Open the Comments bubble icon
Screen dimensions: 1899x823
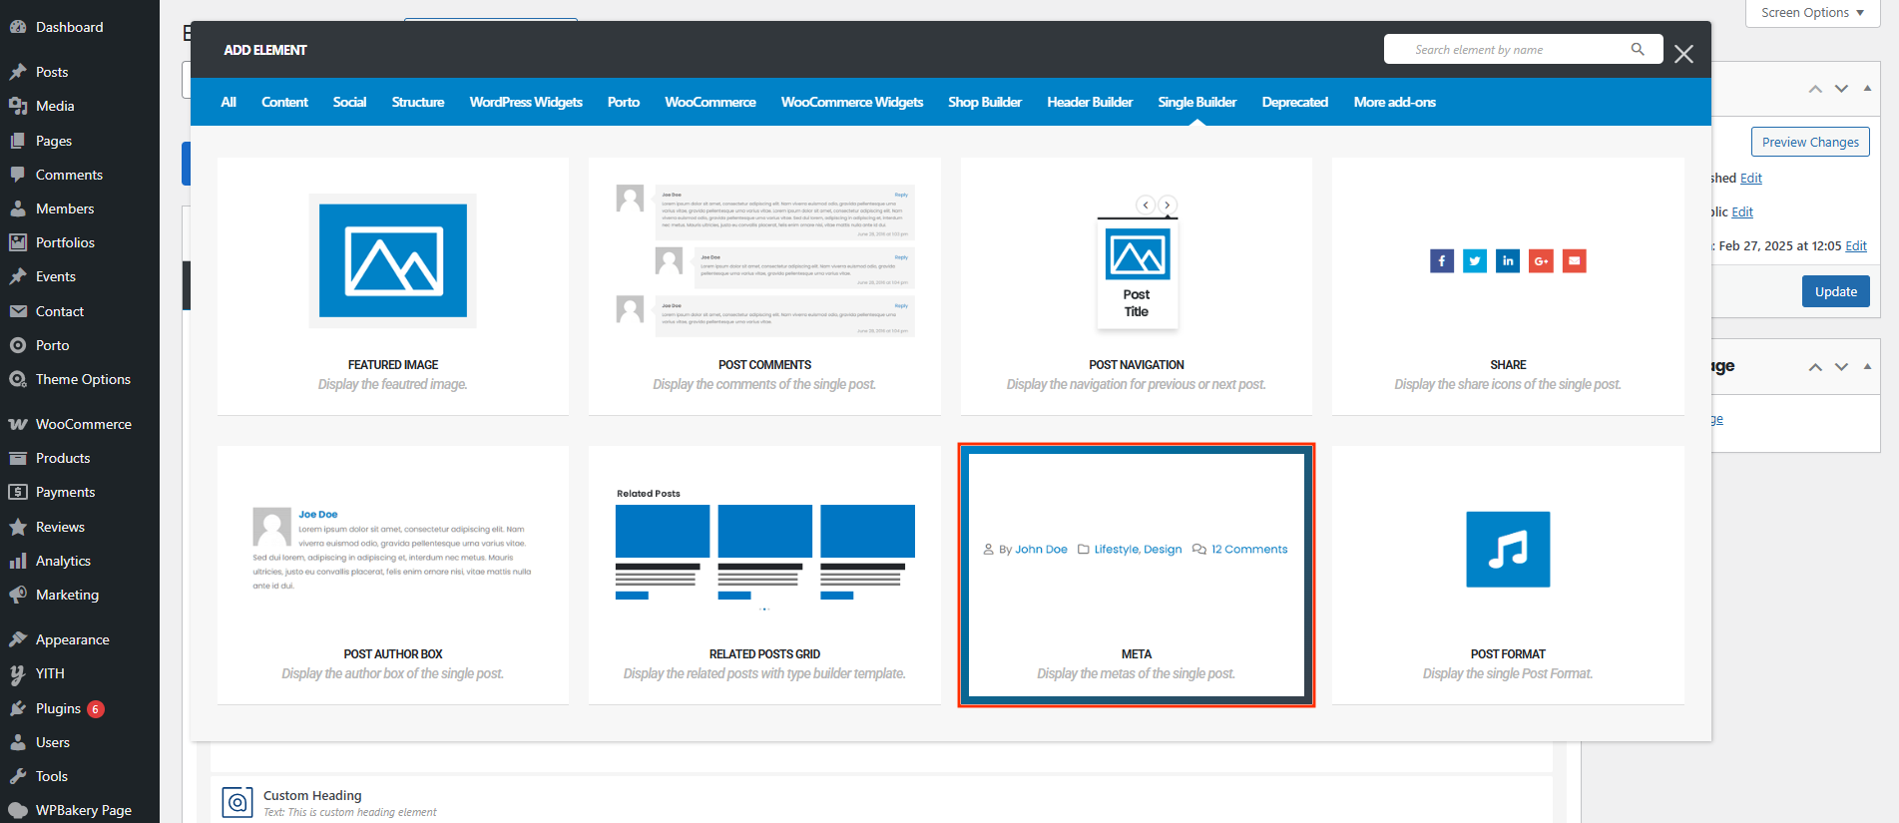tap(18, 175)
